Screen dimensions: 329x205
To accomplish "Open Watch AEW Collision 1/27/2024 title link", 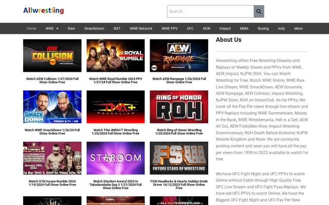I will 52,80.
